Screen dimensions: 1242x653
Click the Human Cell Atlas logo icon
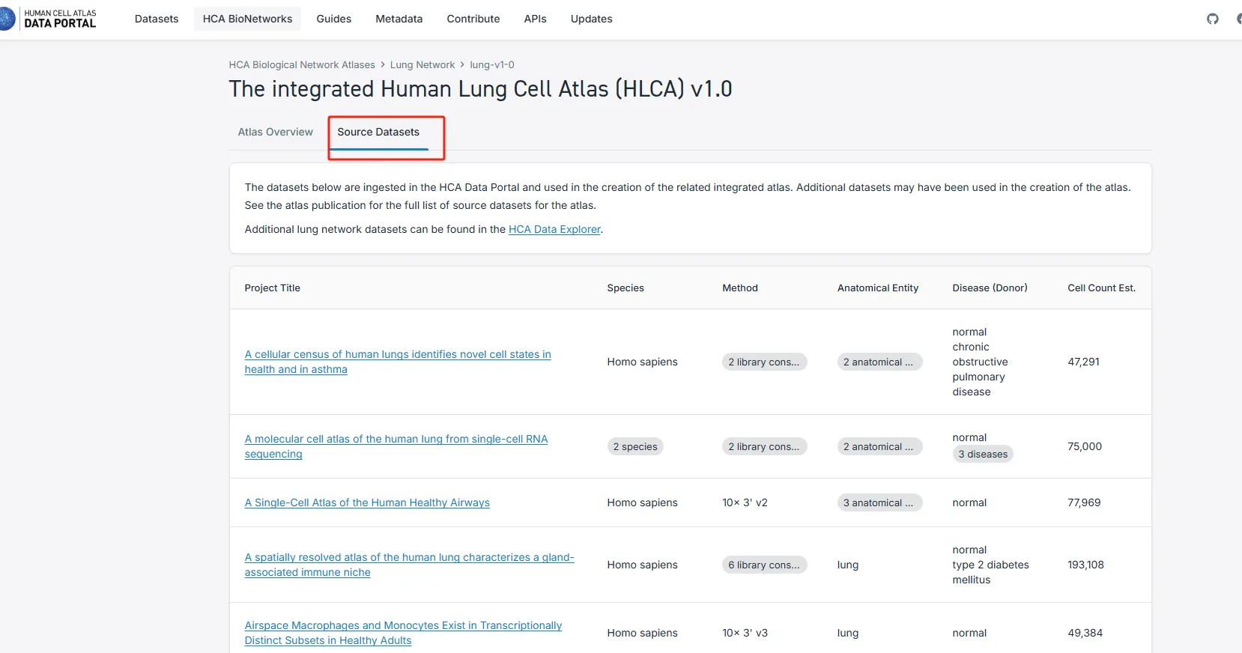(7, 19)
